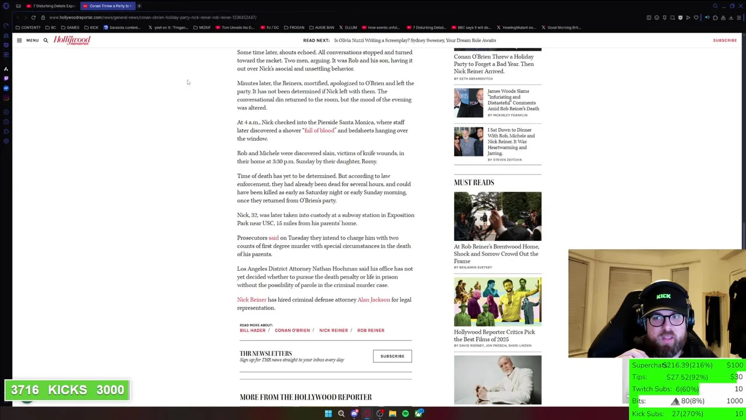Click the snapshot capture icon in toolbar
The width and height of the screenshot is (746, 420).
click(x=673, y=17)
